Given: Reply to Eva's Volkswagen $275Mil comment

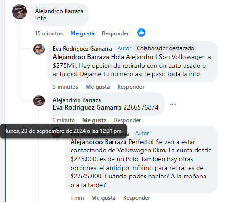Looking at the screenshot, I should point(131,87).
